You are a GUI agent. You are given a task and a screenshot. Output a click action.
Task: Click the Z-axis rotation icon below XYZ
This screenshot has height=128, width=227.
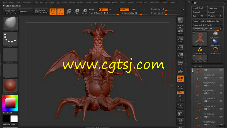tap(181, 100)
